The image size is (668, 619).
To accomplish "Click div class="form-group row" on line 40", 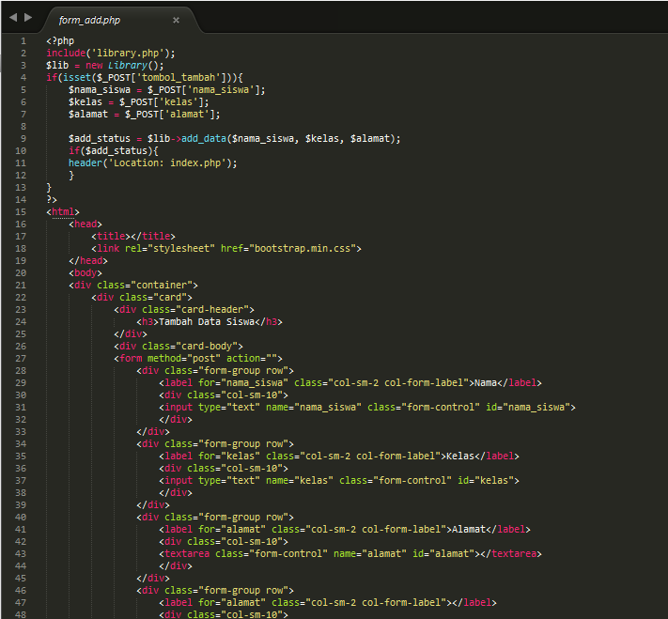I will pos(215,518).
